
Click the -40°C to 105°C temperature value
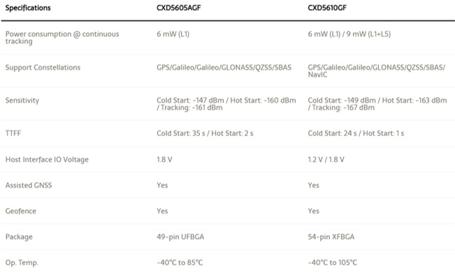(x=332, y=263)
